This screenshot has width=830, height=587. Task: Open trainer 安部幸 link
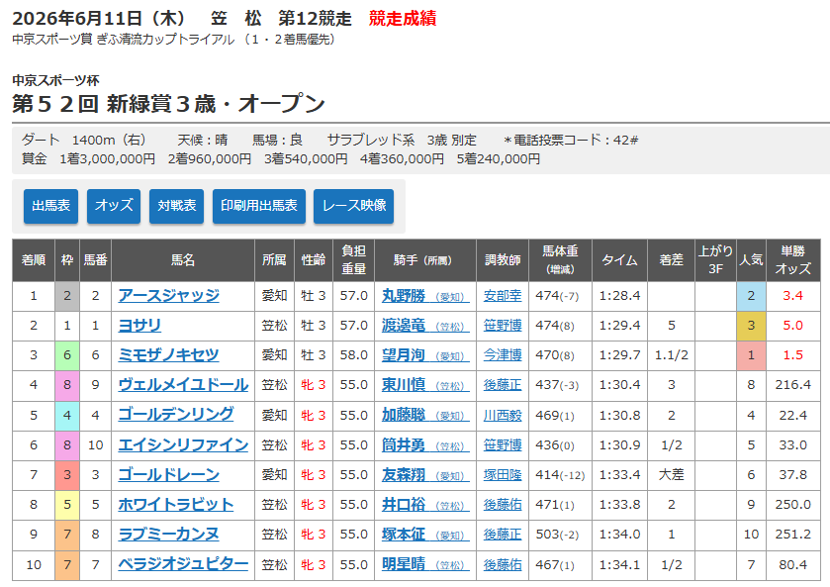(503, 296)
